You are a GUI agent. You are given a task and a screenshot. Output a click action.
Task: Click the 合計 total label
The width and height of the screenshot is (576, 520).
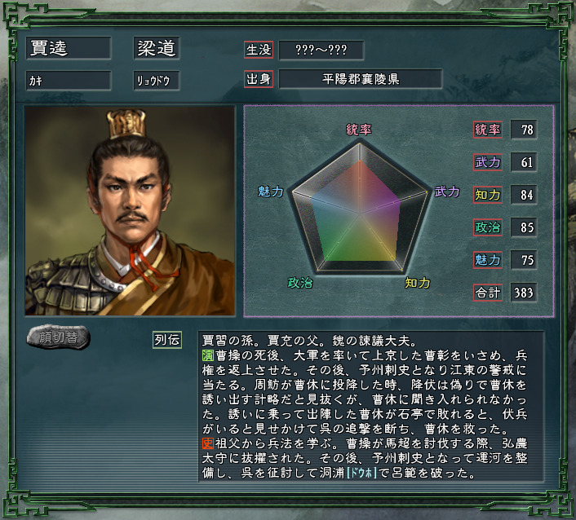click(x=488, y=293)
